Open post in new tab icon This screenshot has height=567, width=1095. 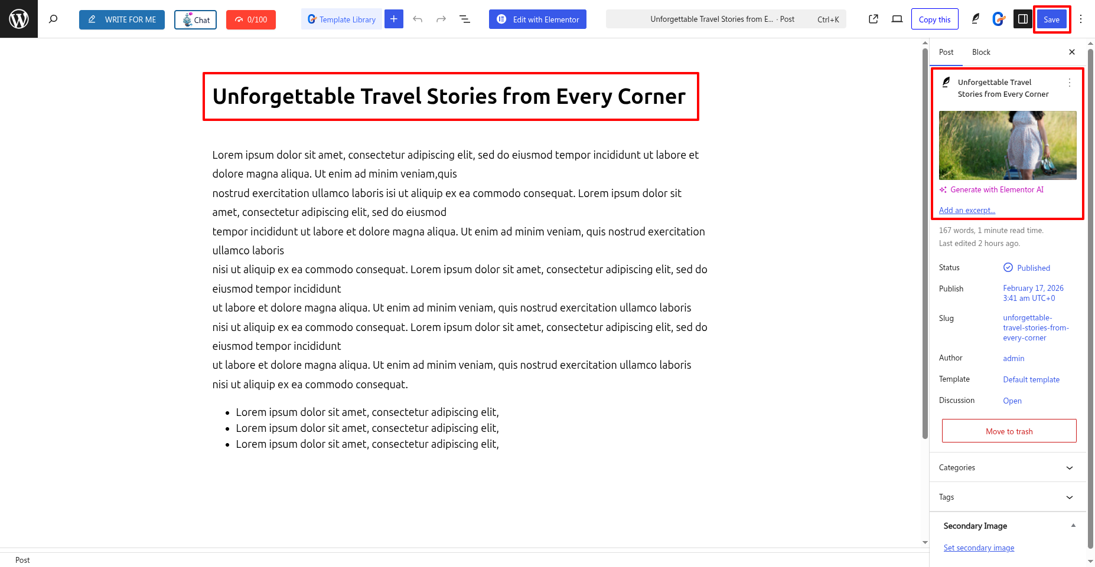874,19
